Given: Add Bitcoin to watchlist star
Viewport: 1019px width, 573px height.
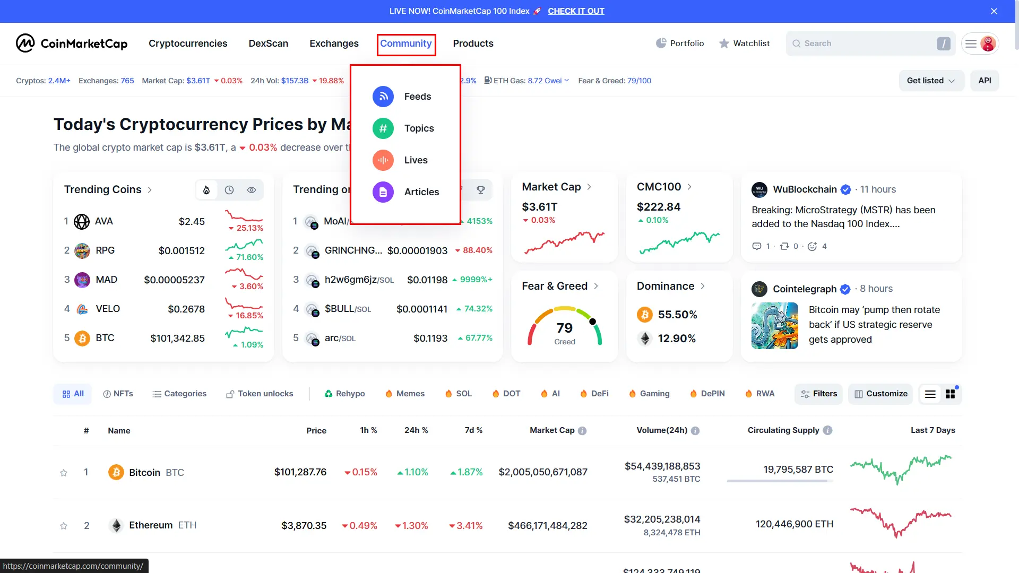Looking at the screenshot, I should tap(64, 473).
